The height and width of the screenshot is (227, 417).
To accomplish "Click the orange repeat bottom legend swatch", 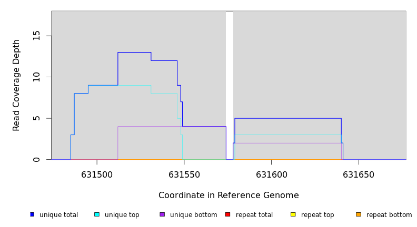I will click(359, 214).
